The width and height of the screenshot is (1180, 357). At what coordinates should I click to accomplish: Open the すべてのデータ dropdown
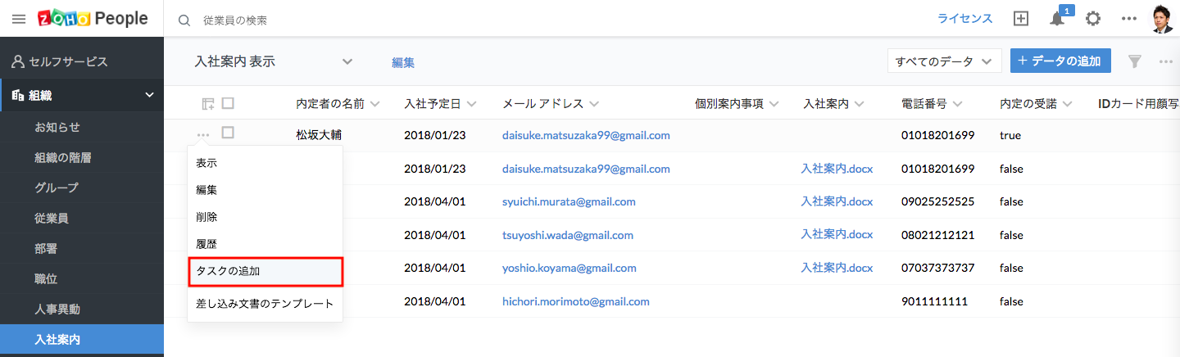[944, 61]
